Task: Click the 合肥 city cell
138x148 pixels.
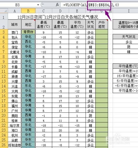Action: (15, 140)
